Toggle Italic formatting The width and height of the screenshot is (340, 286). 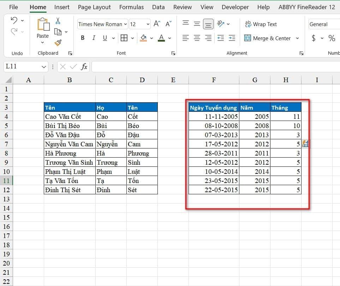tap(94, 38)
